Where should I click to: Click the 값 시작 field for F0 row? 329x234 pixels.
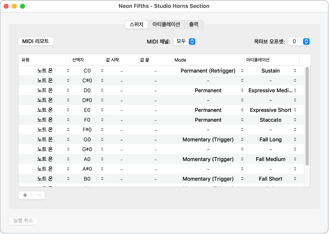coord(121,120)
